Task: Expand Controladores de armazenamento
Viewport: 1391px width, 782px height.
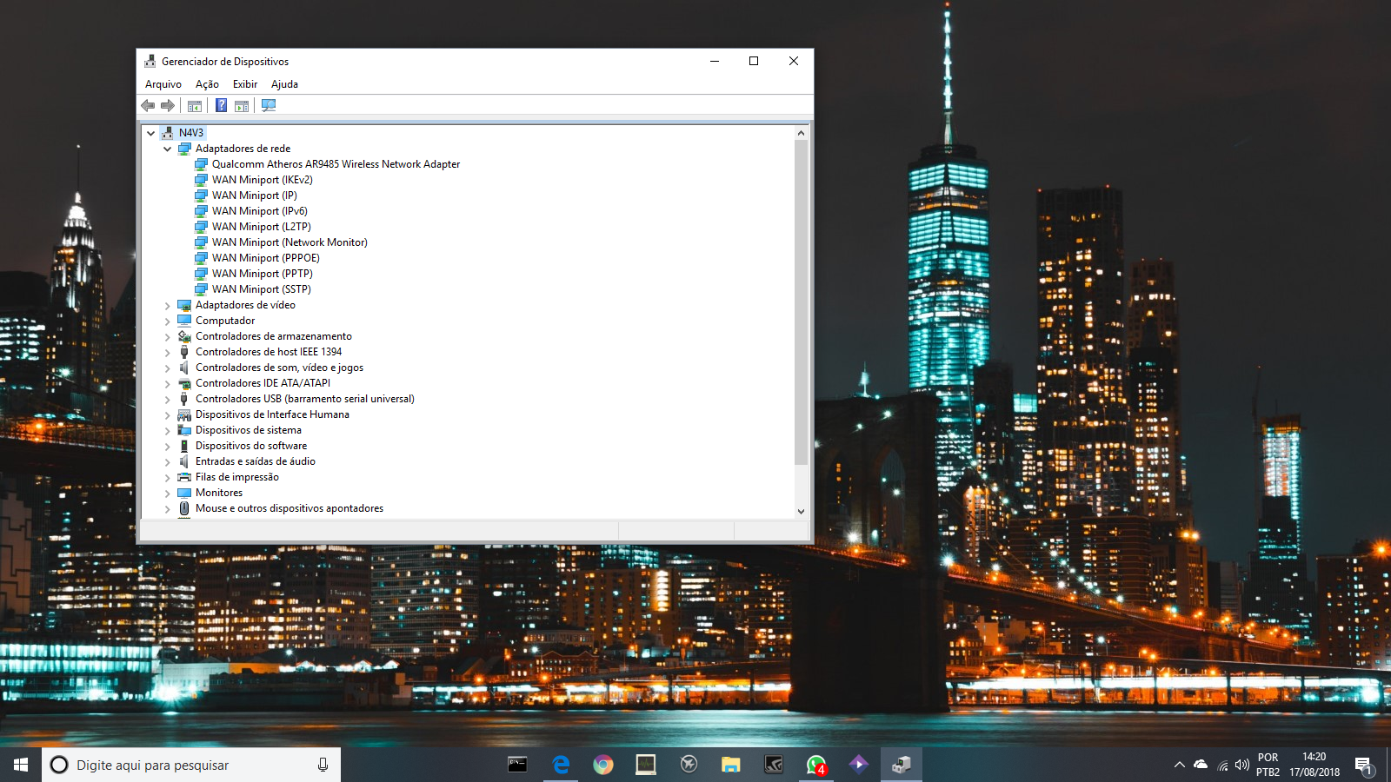Action: [x=168, y=337]
